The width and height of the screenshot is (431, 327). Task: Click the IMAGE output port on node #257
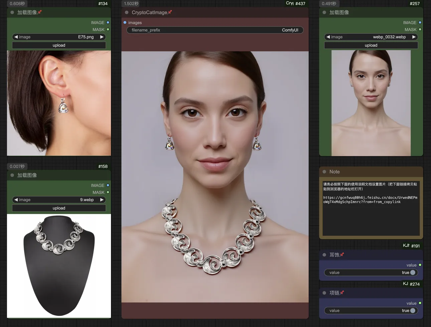tap(420, 23)
